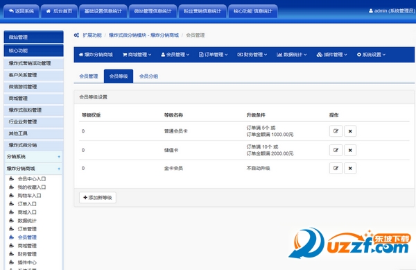Open 订单入口 in sidebar tree
Image resolution: width=416 pixels, height=270 pixels.
click(27, 204)
